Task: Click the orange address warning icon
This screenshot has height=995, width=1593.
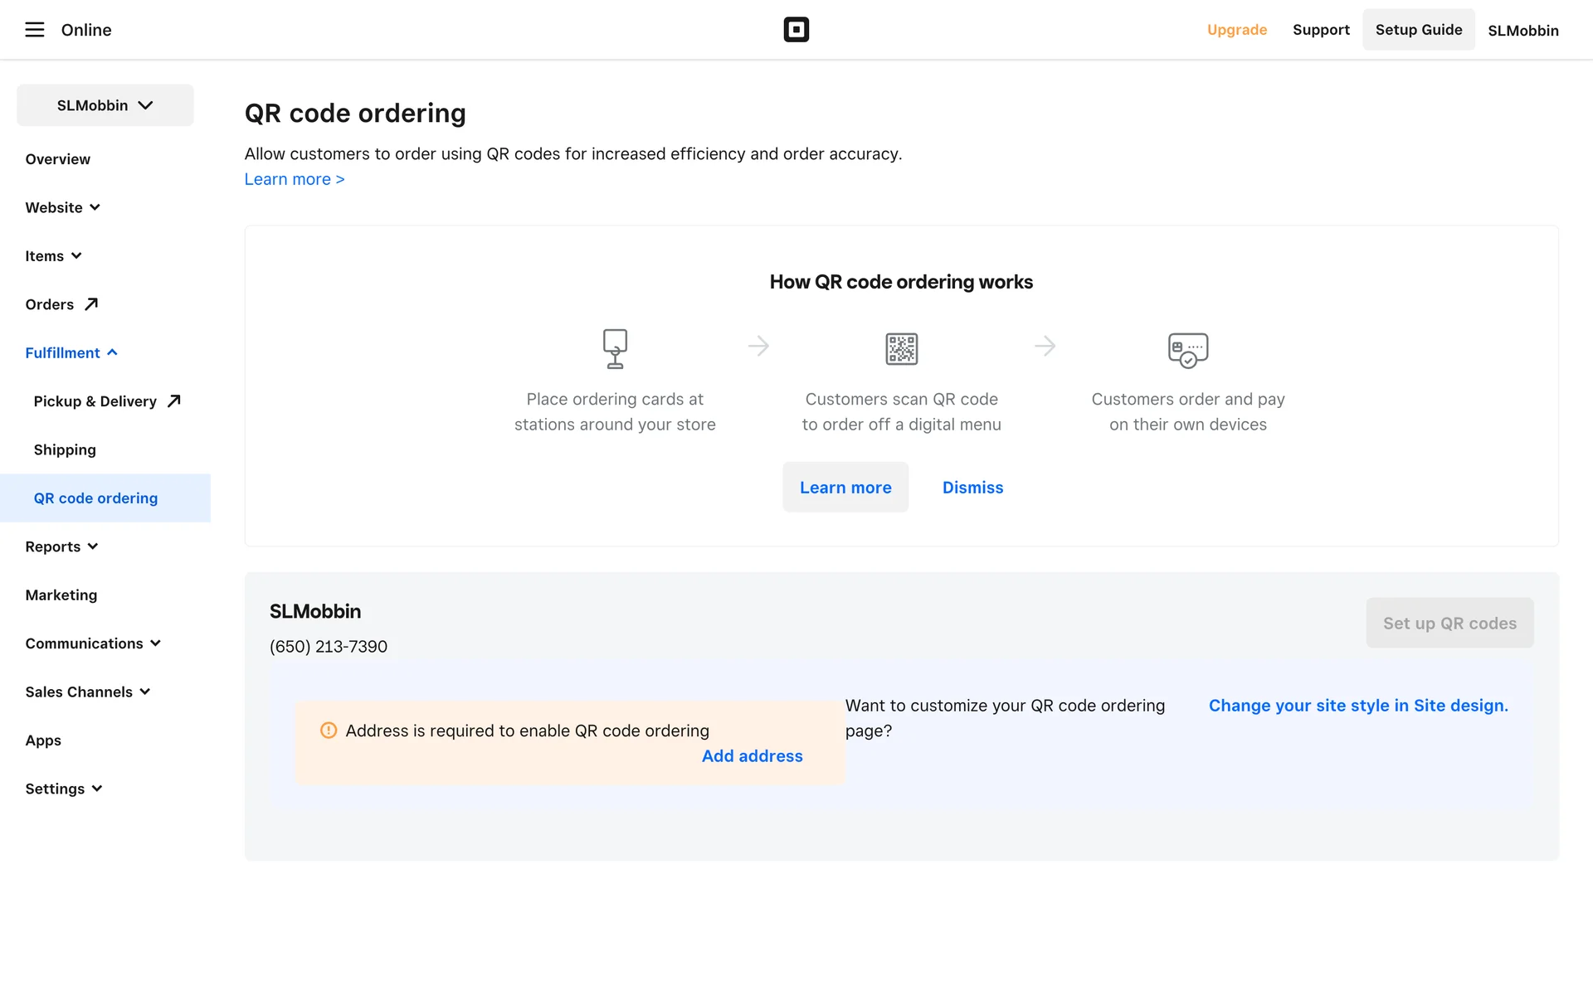Action: 329,730
